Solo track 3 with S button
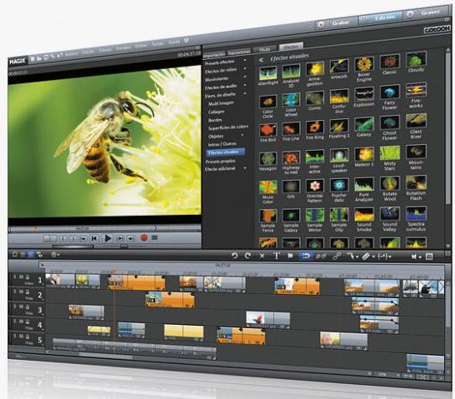 [x=15, y=307]
